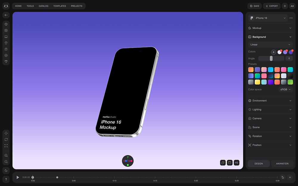Select the rotate circular-arrows tool
298x186 pixels.
(x=6, y=140)
